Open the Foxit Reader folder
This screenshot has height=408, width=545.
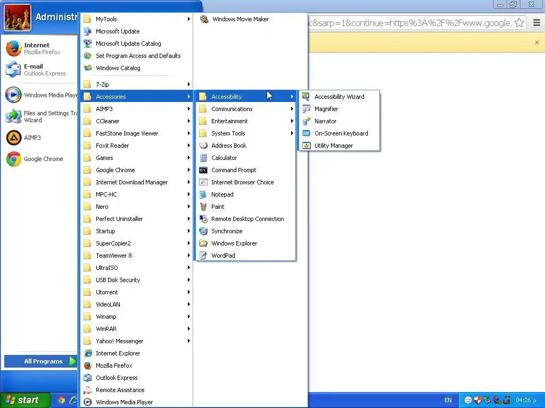137,146
